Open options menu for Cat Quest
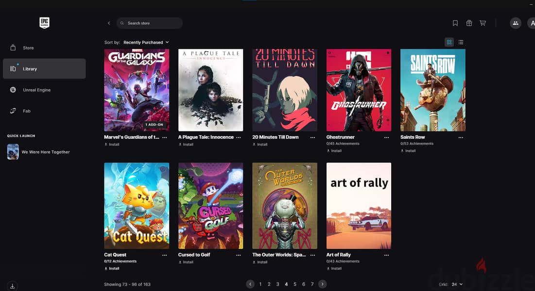This screenshot has width=535, height=291. pyautogui.click(x=164, y=255)
